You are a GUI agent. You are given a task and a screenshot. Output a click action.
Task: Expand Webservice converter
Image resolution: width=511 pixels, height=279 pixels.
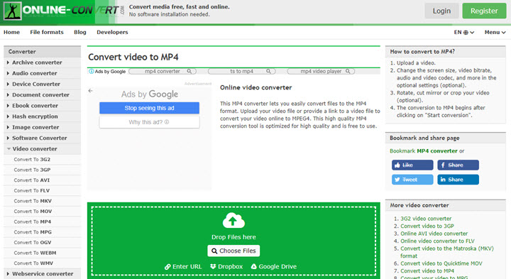pos(43,274)
